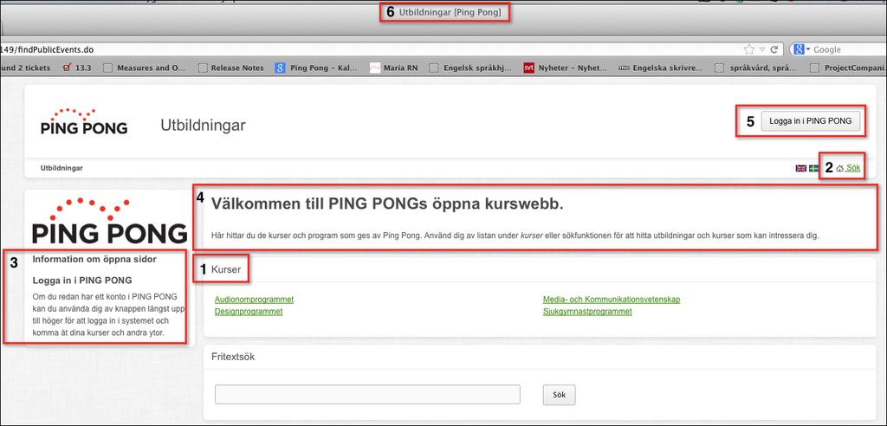The image size is (887, 426).
Task: Open the Google search engine dropdown
Action: pos(802,49)
